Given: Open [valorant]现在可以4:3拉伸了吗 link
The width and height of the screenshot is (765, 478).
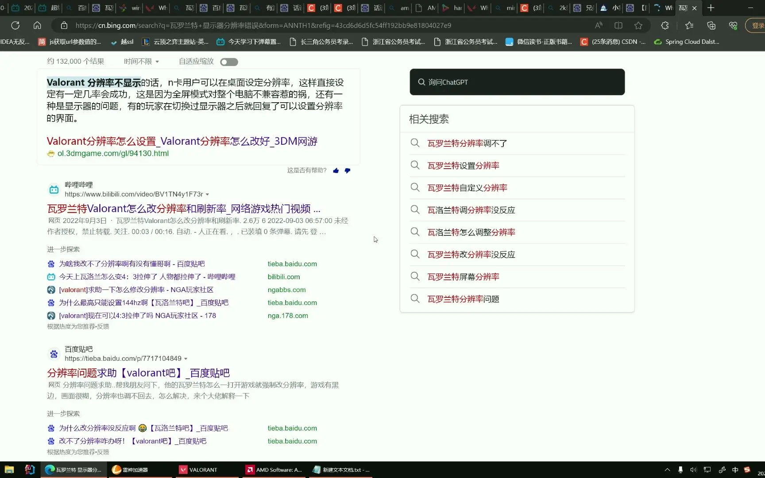Looking at the screenshot, I should pyautogui.click(x=137, y=316).
